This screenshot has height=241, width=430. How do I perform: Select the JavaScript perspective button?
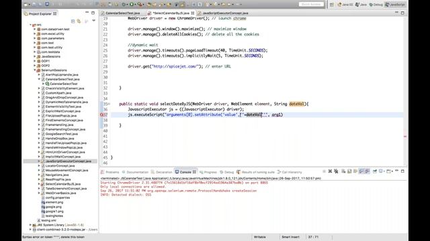coord(395,5)
